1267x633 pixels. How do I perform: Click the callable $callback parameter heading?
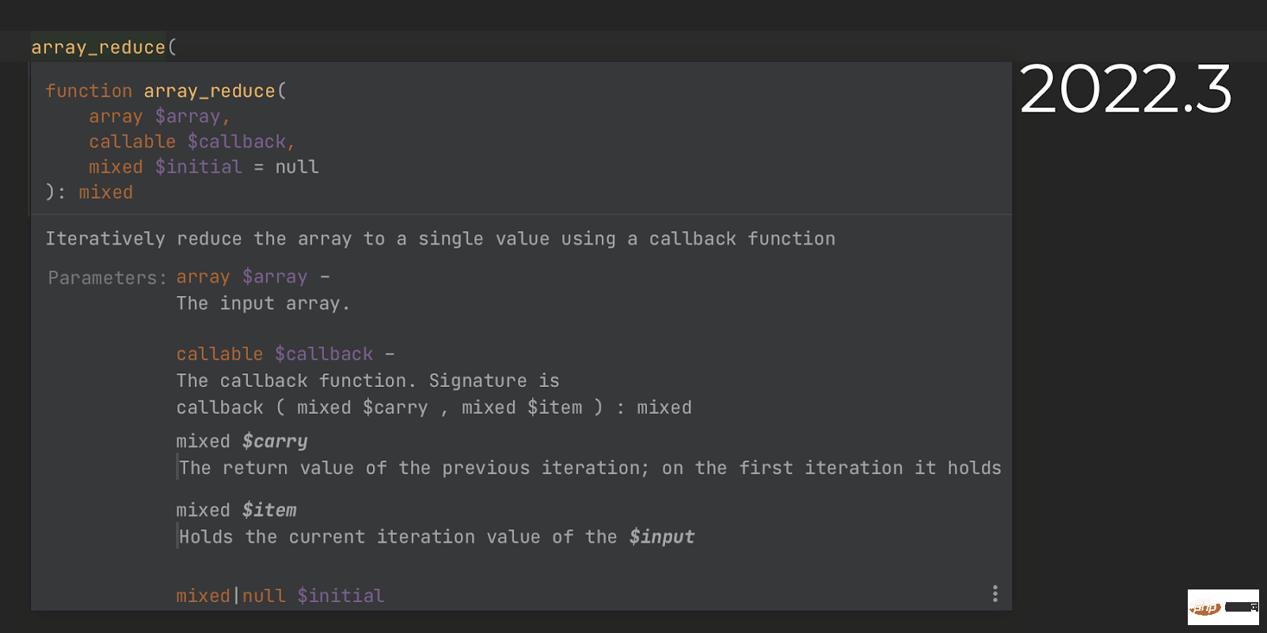274,354
